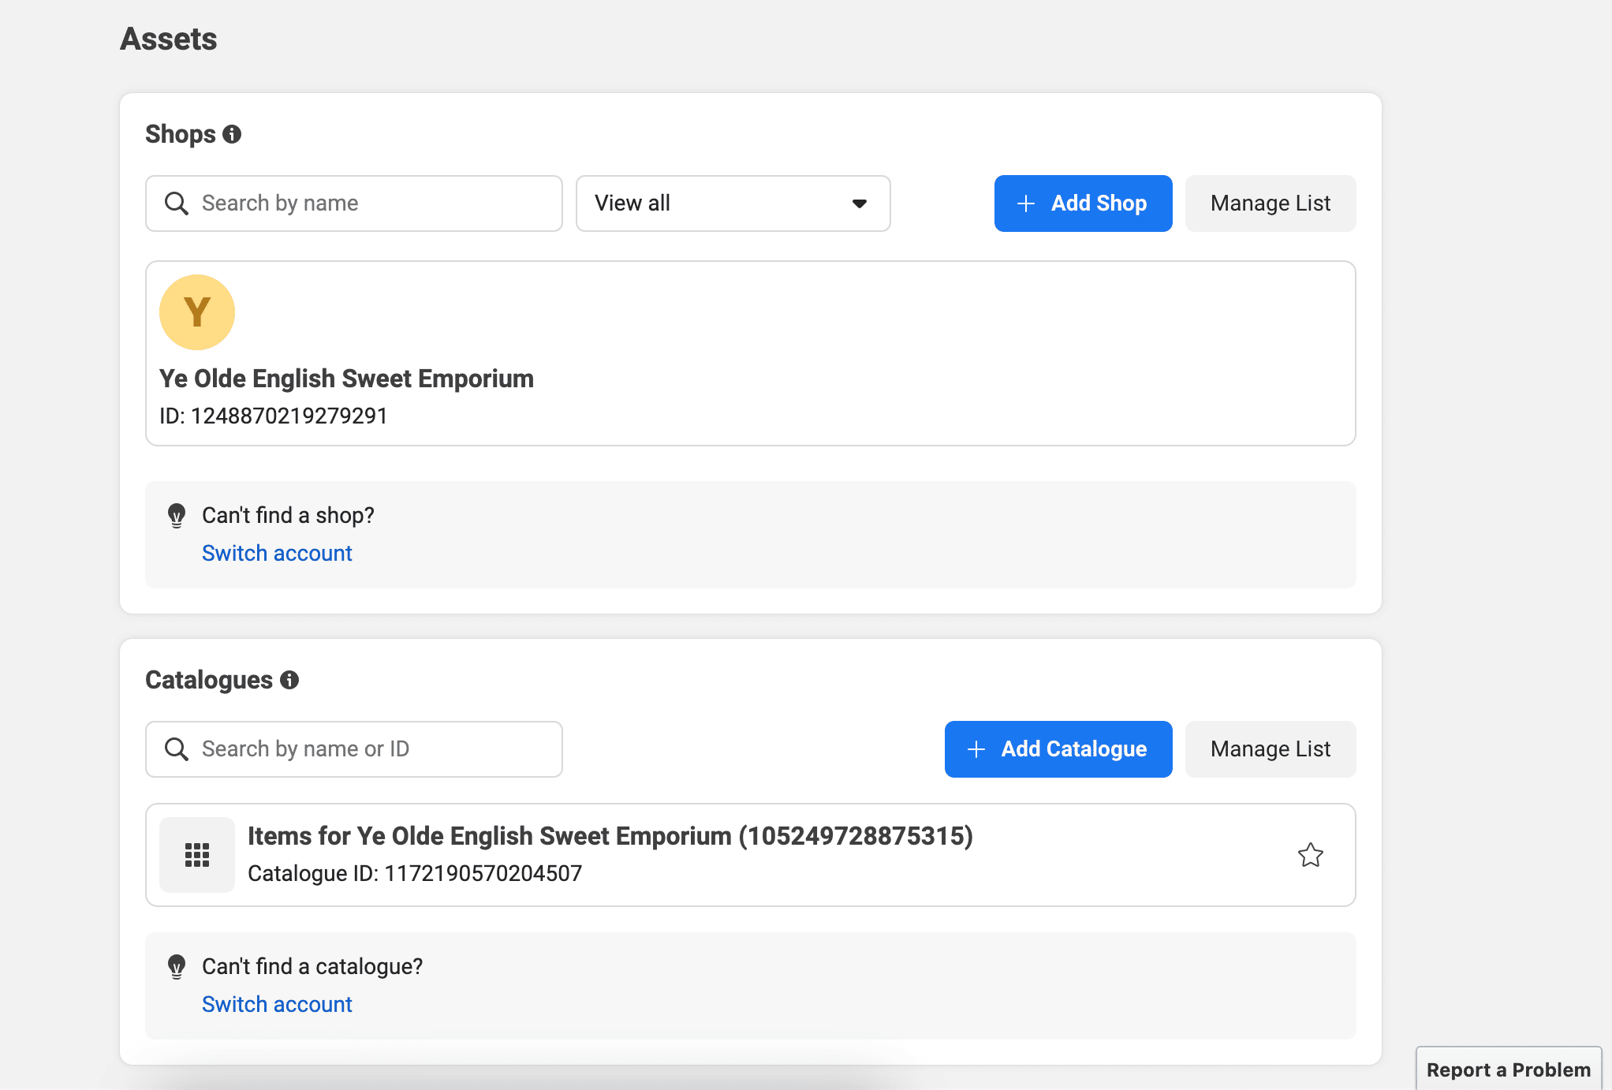Click the lightbulb icon beside Can't find a shop

(177, 516)
